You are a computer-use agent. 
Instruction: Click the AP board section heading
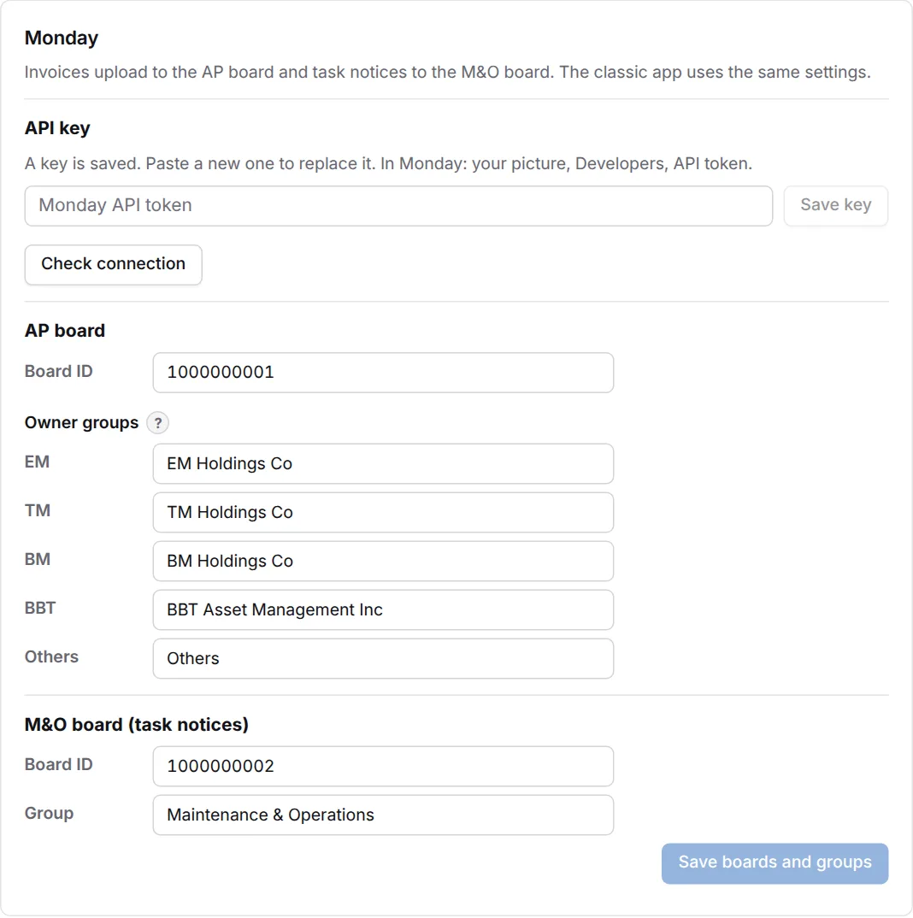[x=65, y=330]
